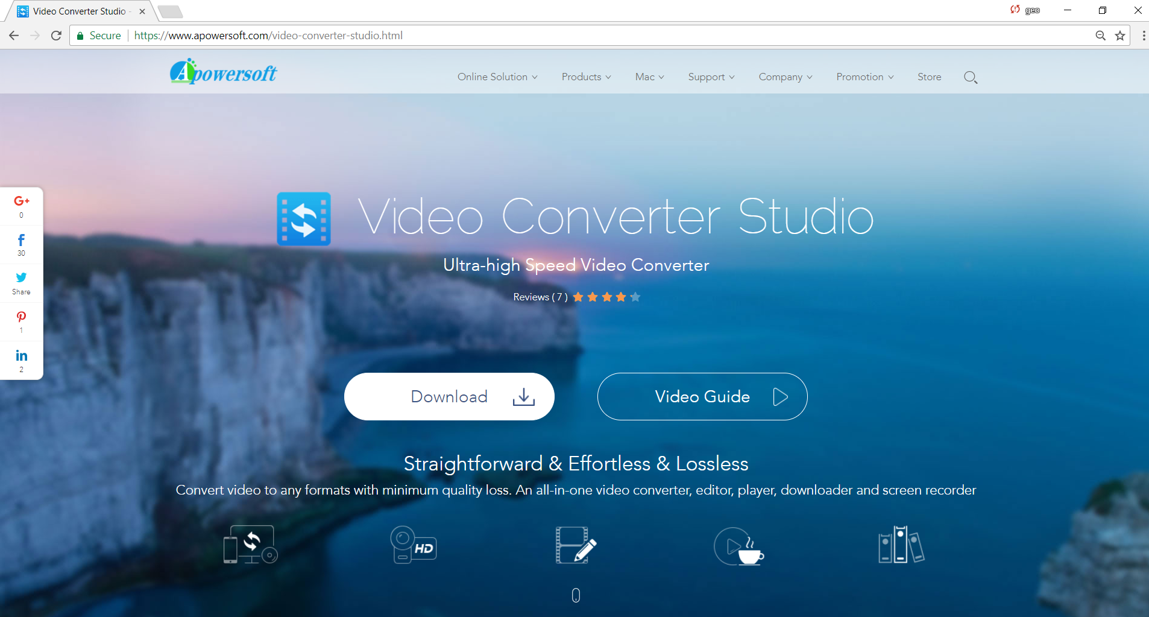Viewport: 1149px width, 617px height.
Task: Select the Video Converter Studio browser tab
Action: [x=79, y=11]
